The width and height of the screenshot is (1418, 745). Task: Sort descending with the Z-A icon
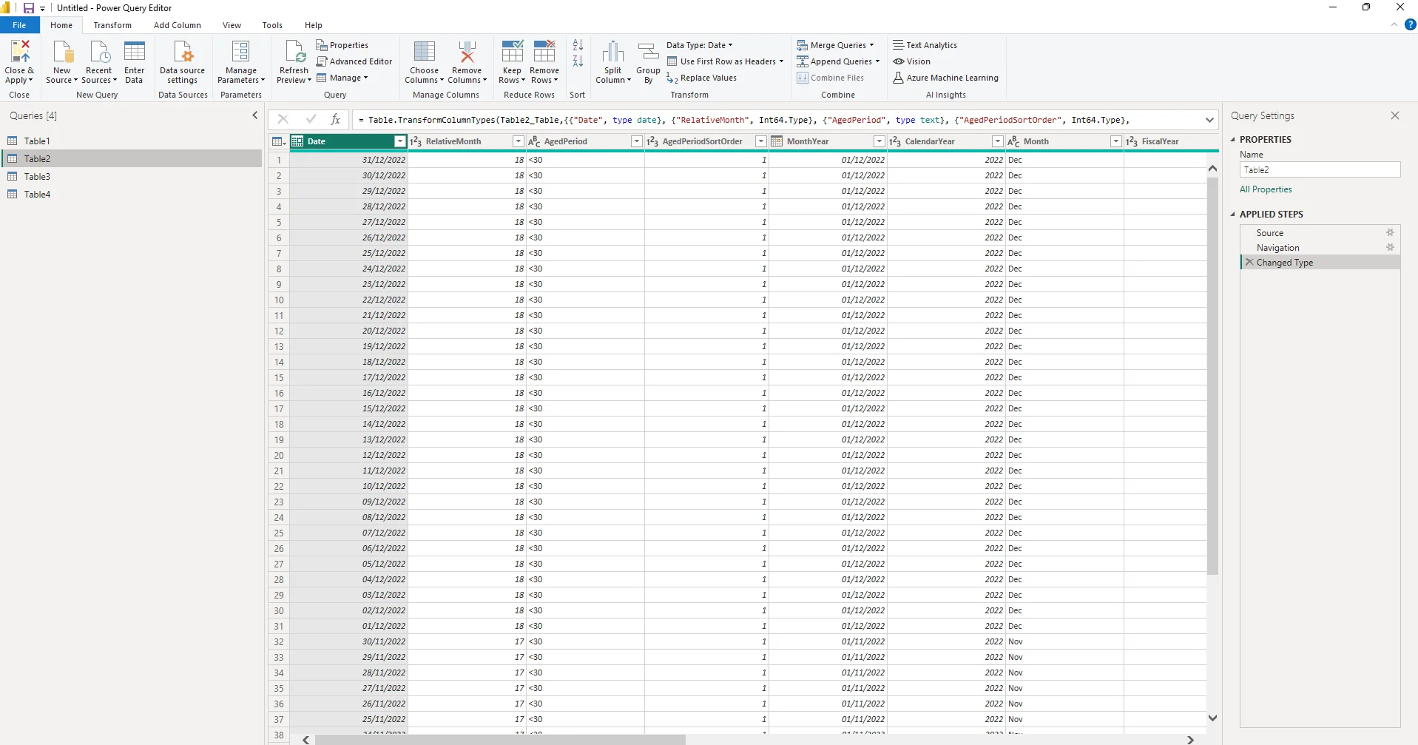click(x=578, y=61)
